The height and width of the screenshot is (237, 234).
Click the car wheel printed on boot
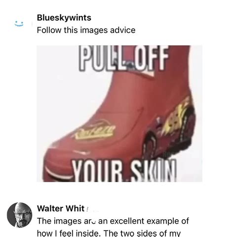coord(152,146)
